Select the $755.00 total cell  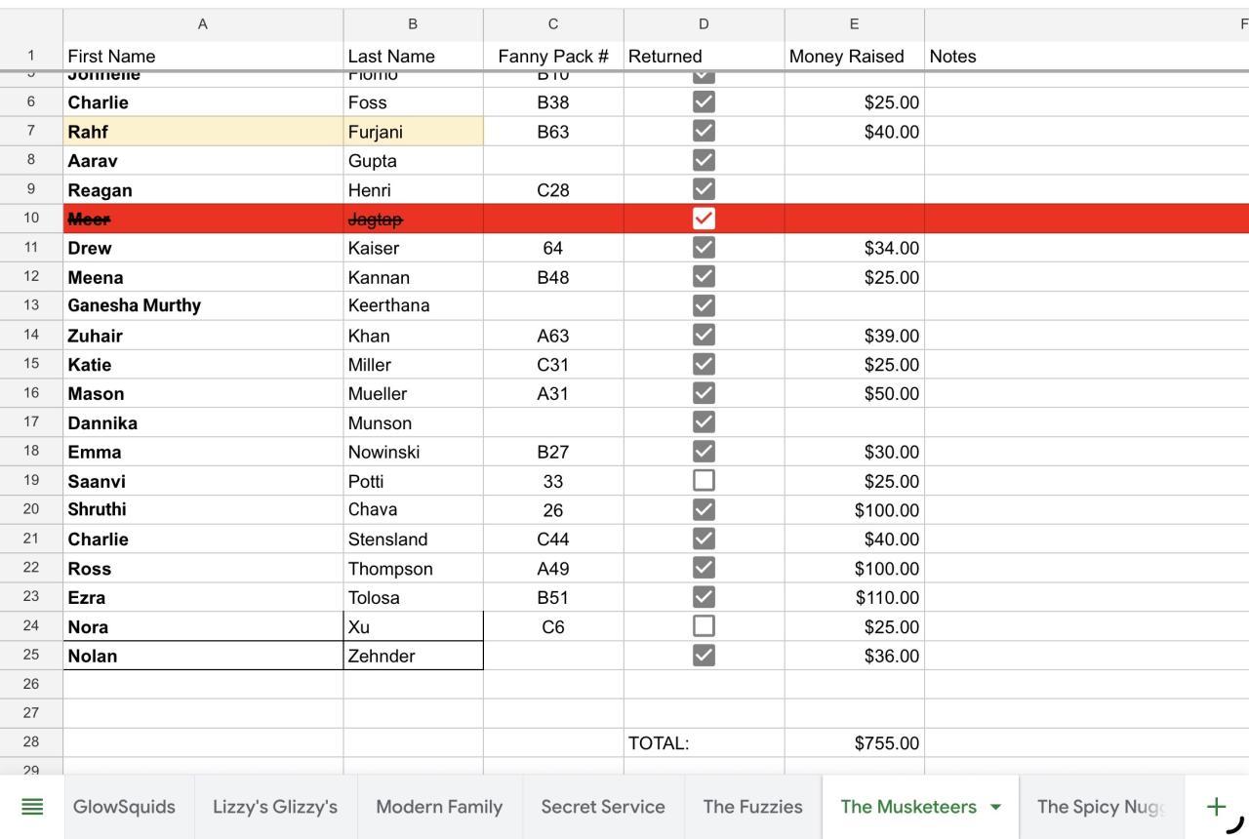pos(854,743)
